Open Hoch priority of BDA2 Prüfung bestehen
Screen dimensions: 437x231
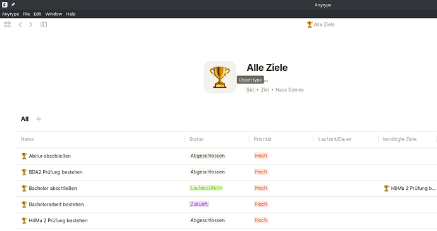pyautogui.click(x=261, y=172)
